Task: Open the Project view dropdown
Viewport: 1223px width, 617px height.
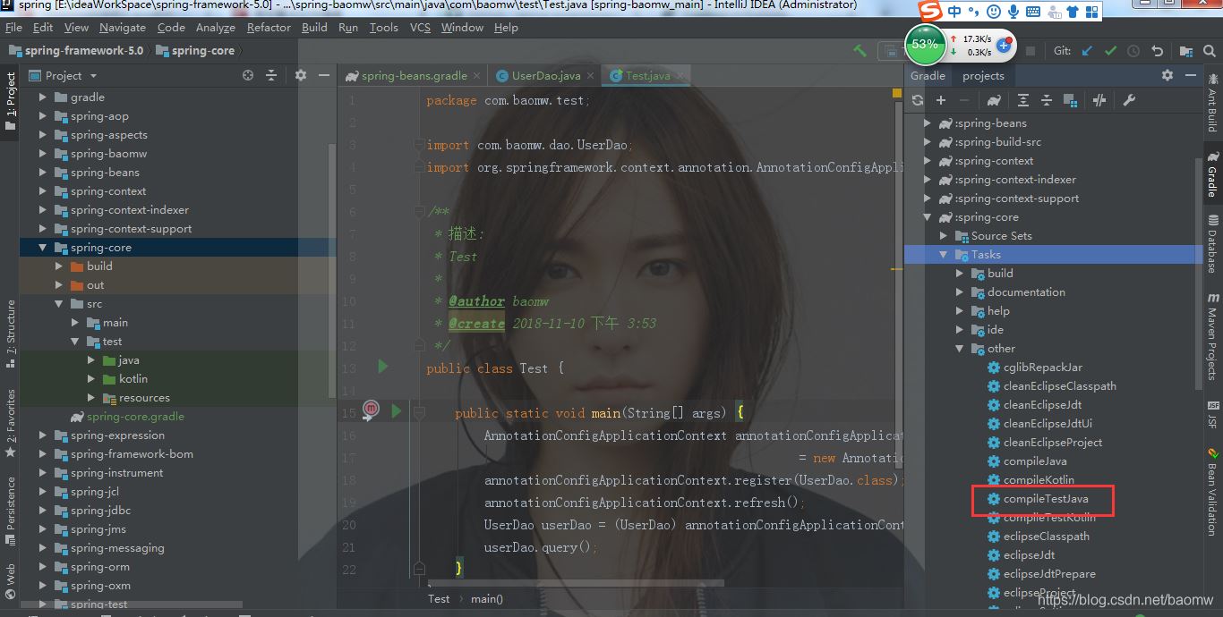Action: (x=93, y=76)
